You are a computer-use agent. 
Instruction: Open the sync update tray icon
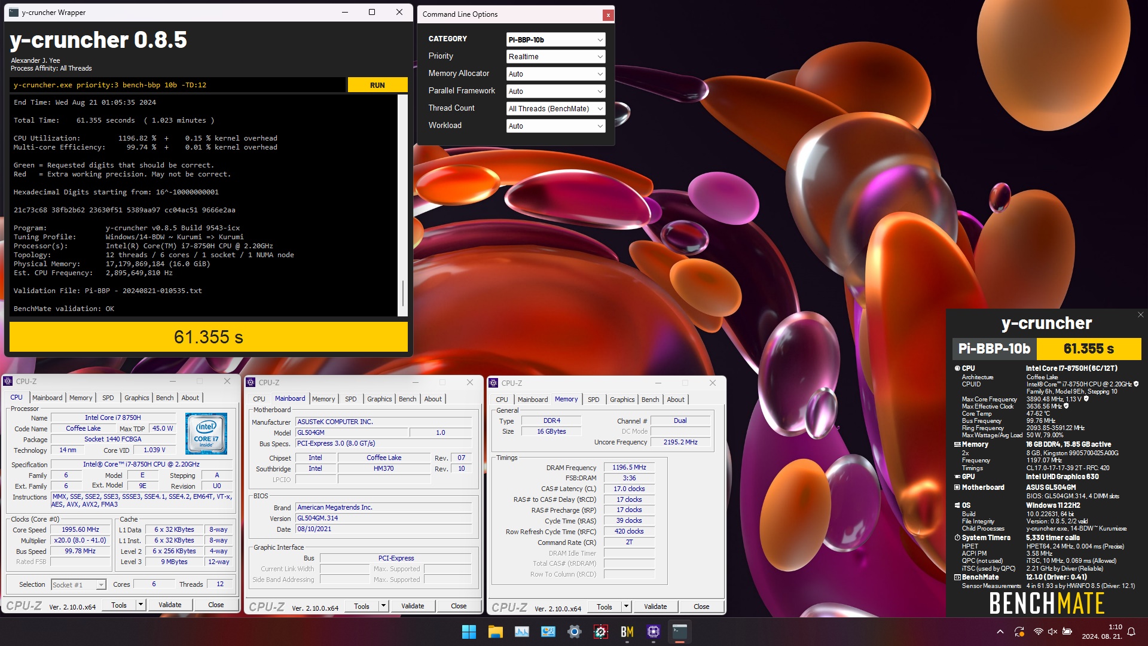(1019, 632)
